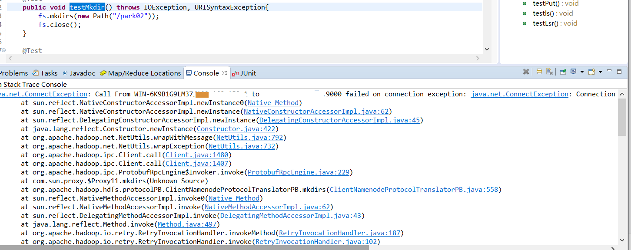Open NativeMethodAccessorImpl.java:62 link
The height and width of the screenshot is (250, 631).
(x=267, y=207)
